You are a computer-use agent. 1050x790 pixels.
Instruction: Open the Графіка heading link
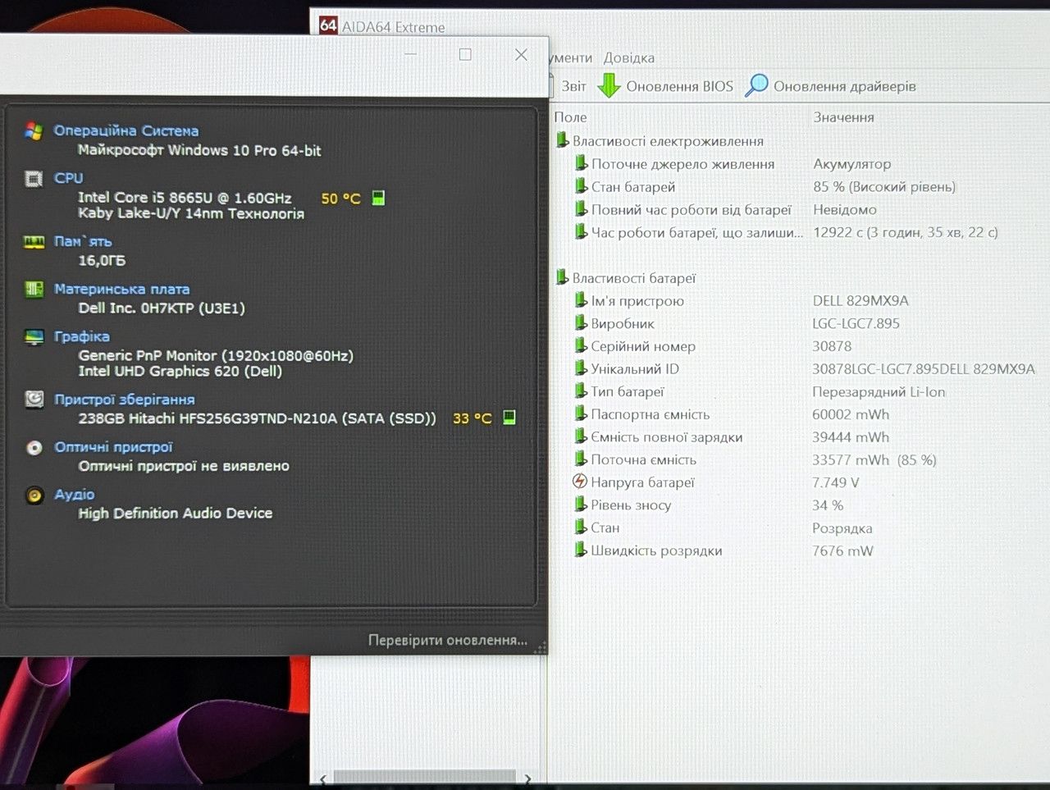click(x=82, y=336)
